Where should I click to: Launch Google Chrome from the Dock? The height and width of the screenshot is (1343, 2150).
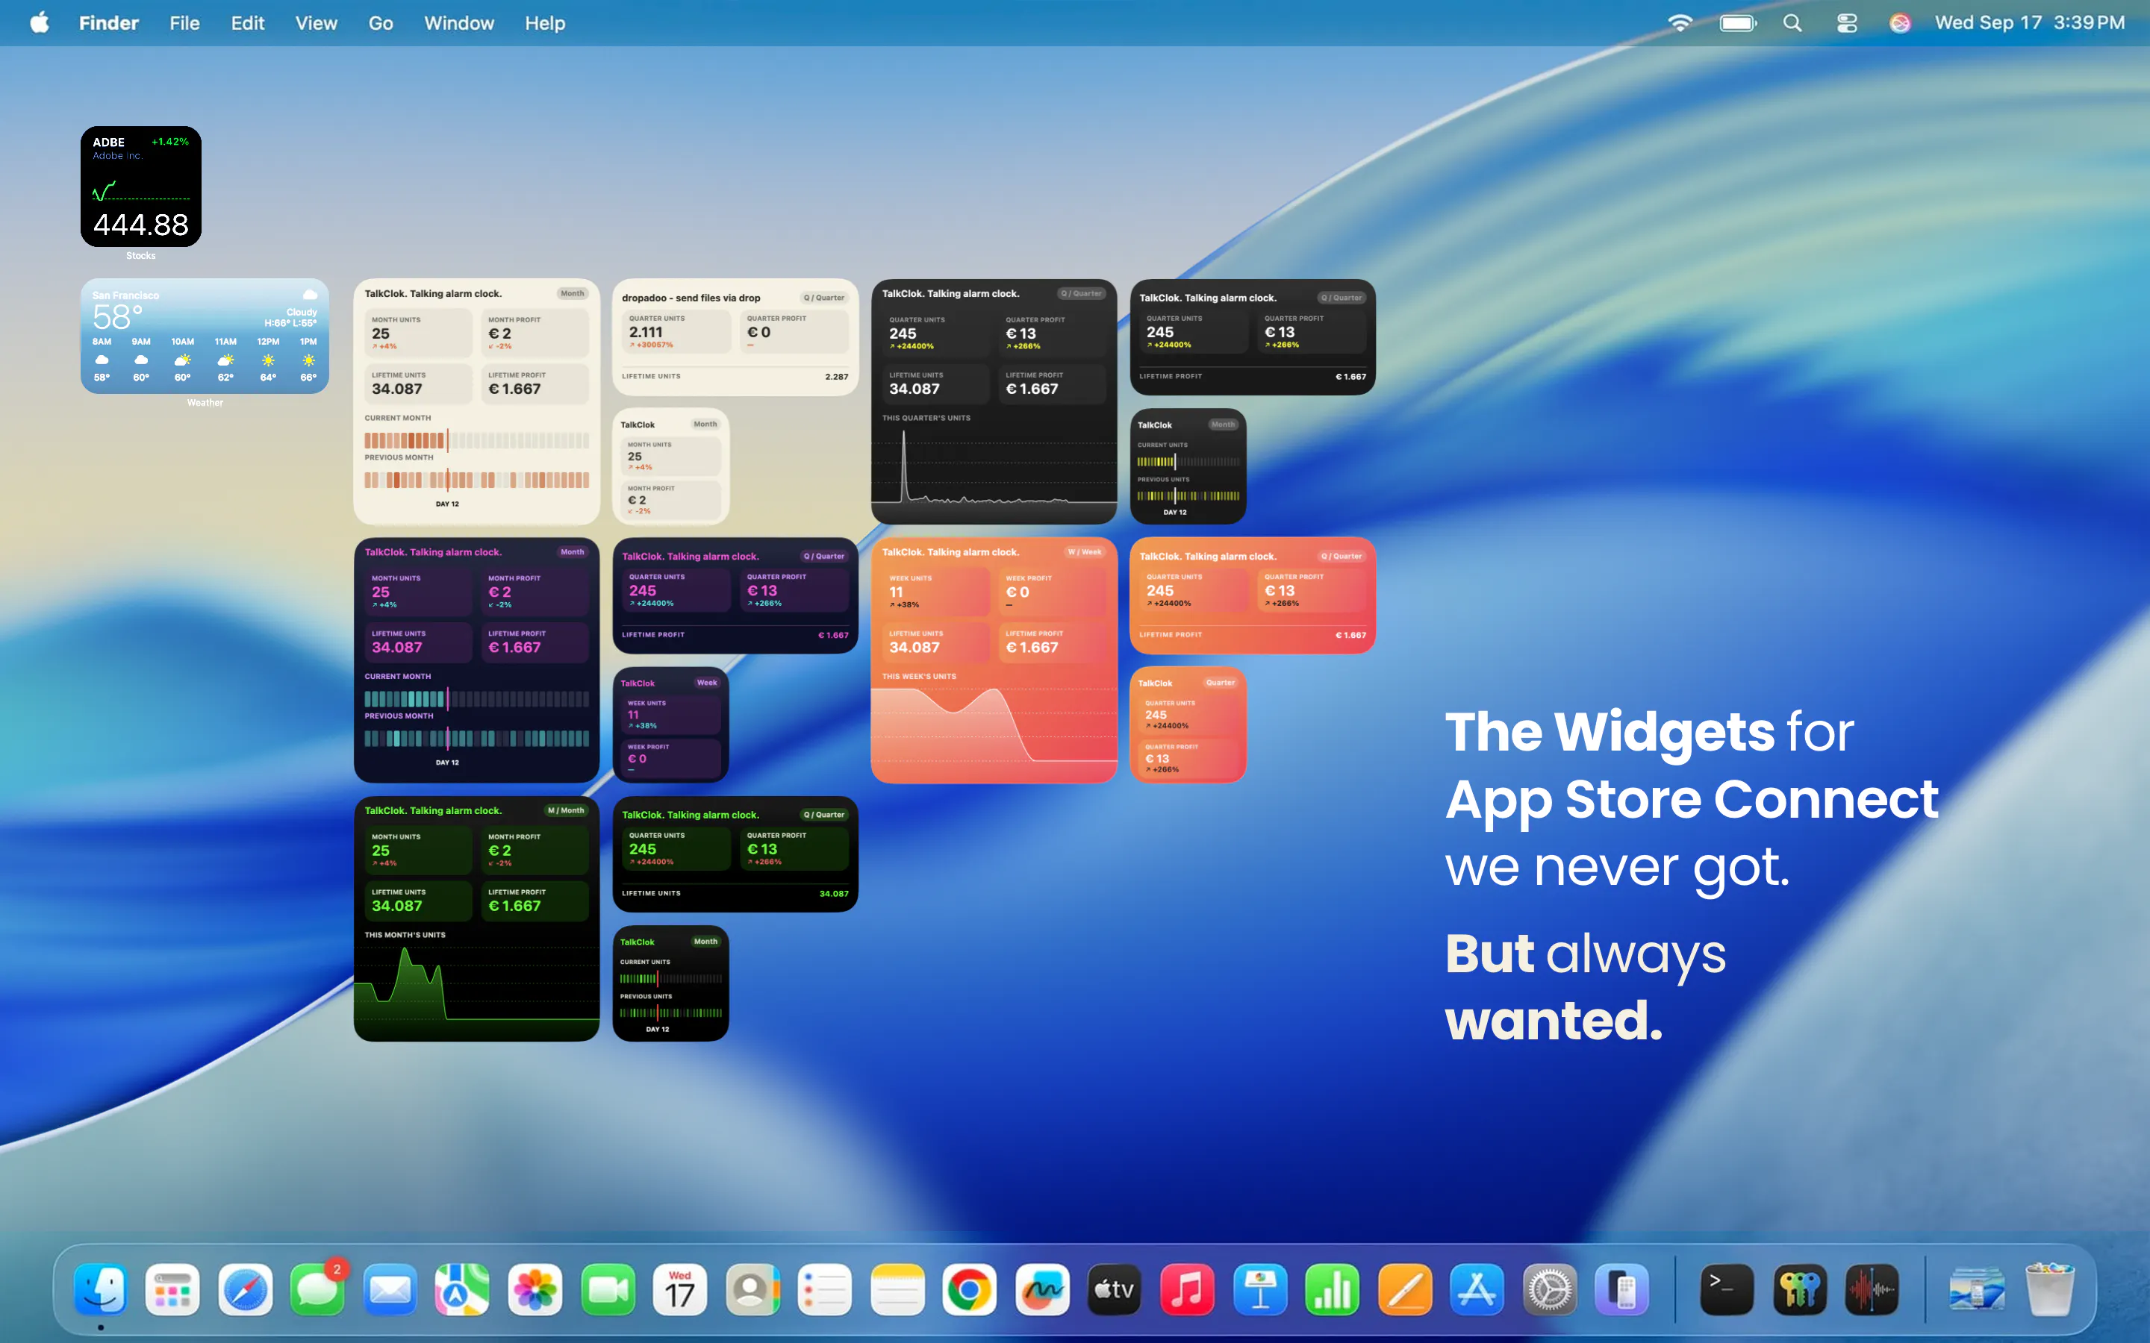click(x=969, y=1289)
